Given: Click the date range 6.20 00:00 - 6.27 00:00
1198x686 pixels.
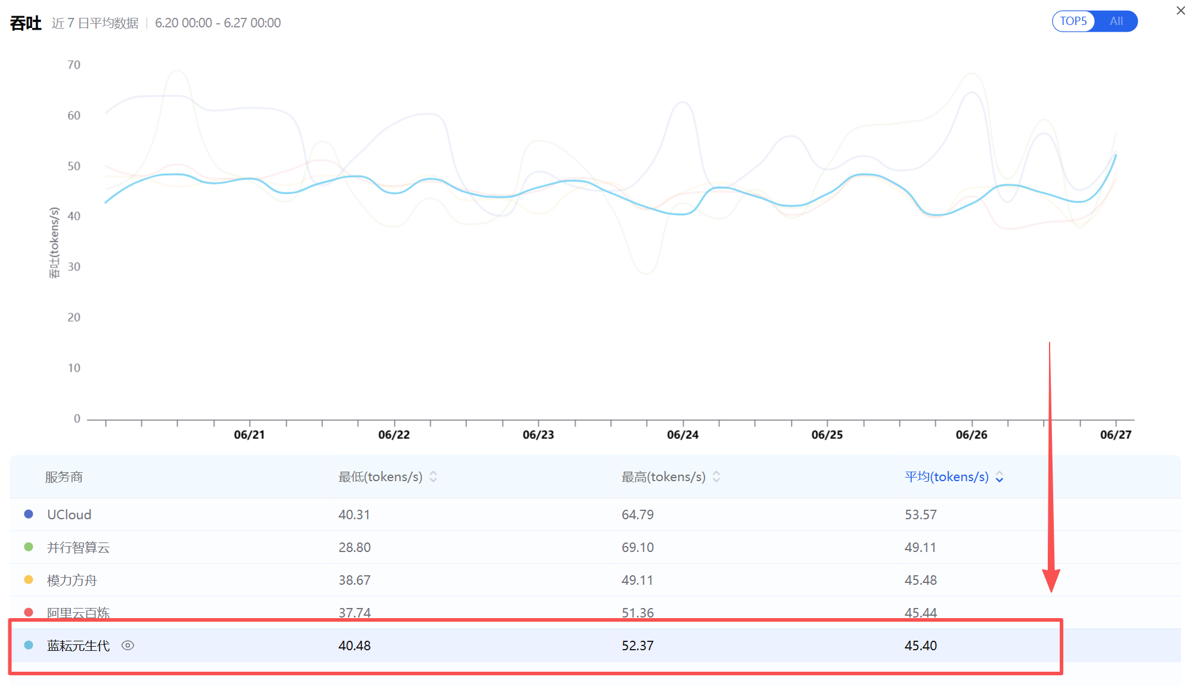Looking at the screenshot, I should [x=218, y=23].
